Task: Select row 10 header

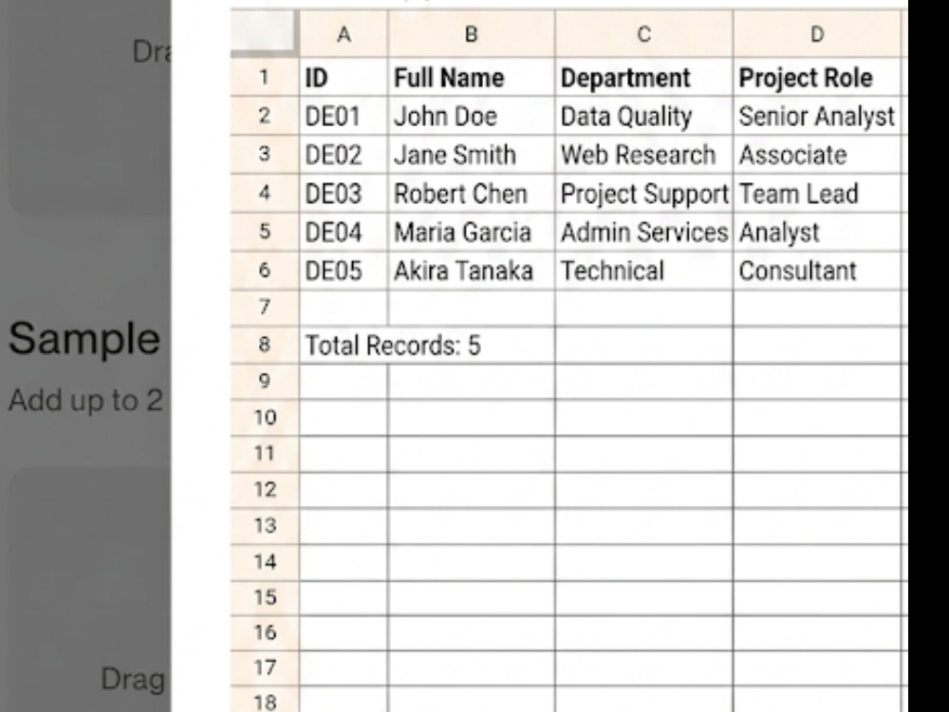Action: pyautogui.click(x=265, y=418)
